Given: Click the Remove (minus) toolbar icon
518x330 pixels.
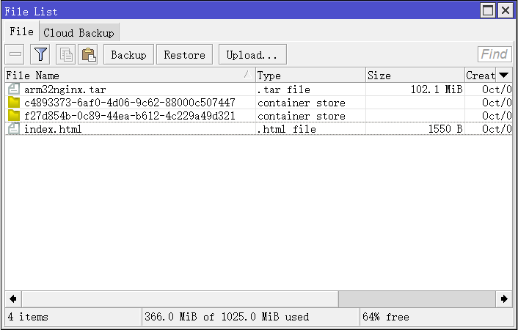Looking at the screenshot, I should [15, 54].
